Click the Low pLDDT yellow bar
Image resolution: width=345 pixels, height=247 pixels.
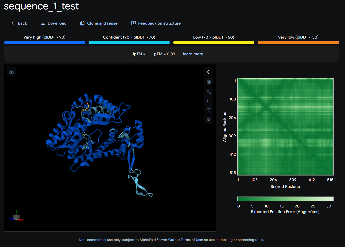click(213, 43)
